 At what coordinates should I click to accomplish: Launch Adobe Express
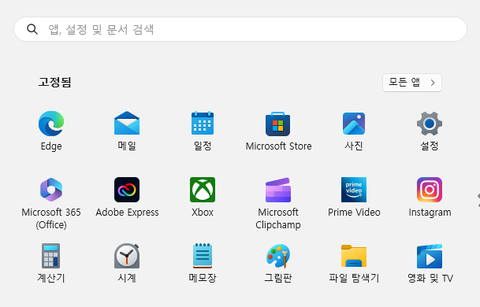(x=127, y=190)
